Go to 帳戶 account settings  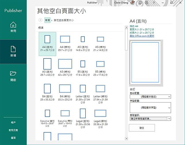click(x=13, y=123)
